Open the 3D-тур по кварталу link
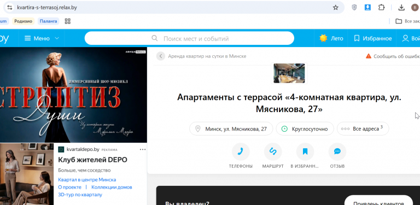The width and height of the screenshot is (420, 205). [80, 195]
